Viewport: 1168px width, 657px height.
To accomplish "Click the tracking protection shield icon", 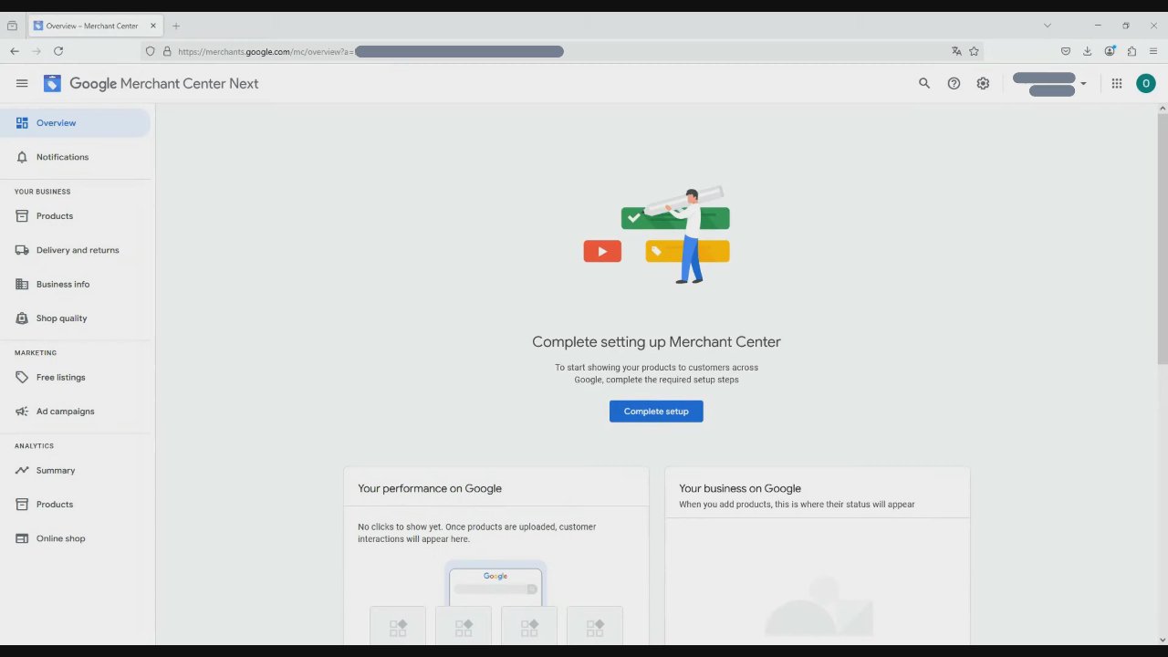I will [x=151, y=51].
